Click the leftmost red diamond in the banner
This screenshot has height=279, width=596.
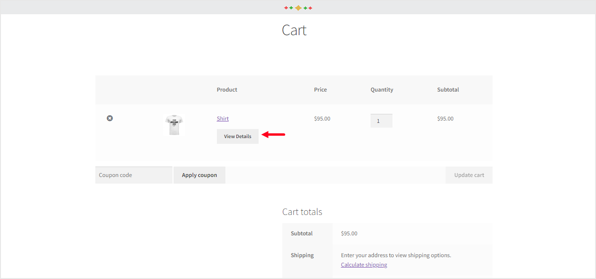[286, 8]
